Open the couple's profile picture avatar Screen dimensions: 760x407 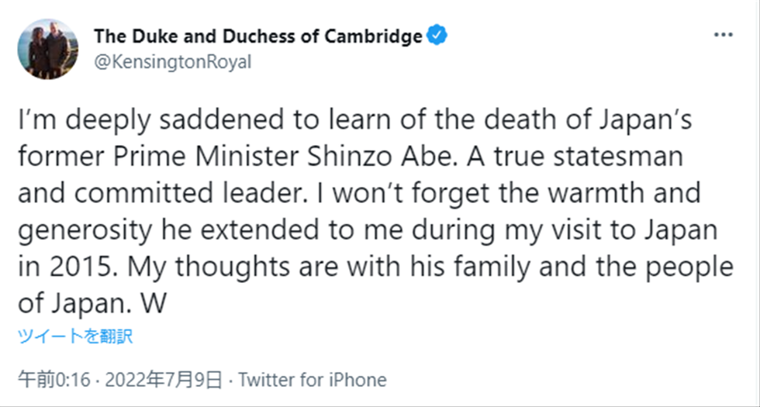click(48, 50)
